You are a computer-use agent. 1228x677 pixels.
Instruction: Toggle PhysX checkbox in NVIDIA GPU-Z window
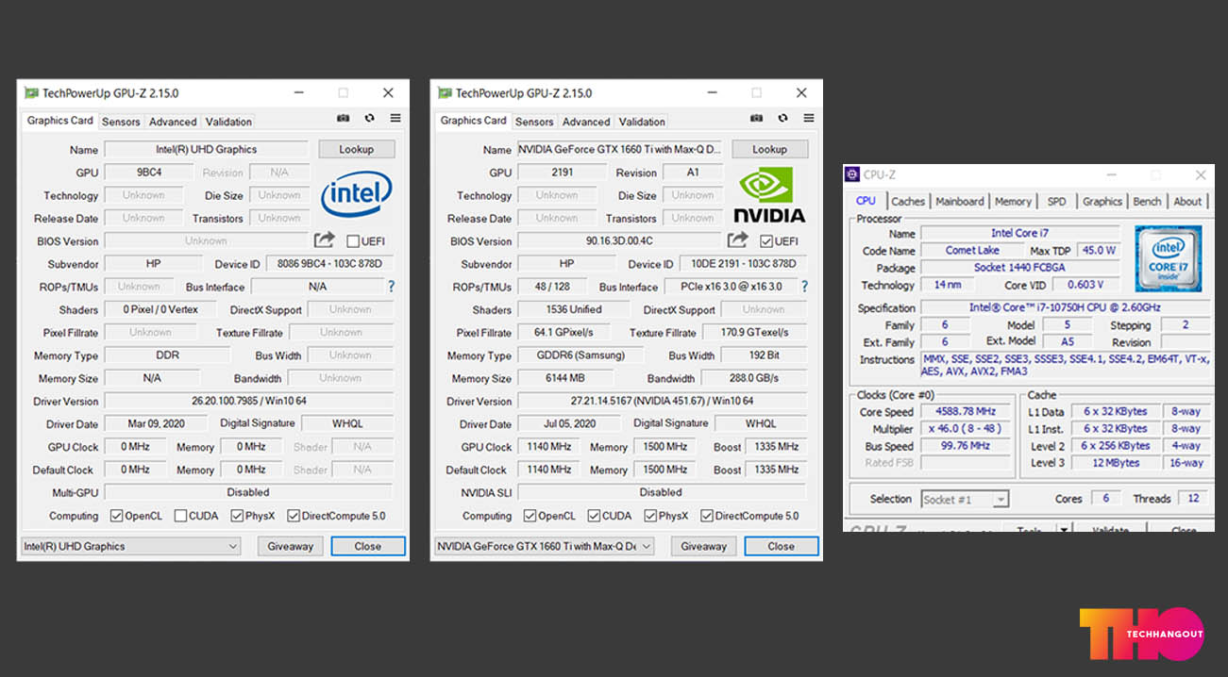click(649, 516)
